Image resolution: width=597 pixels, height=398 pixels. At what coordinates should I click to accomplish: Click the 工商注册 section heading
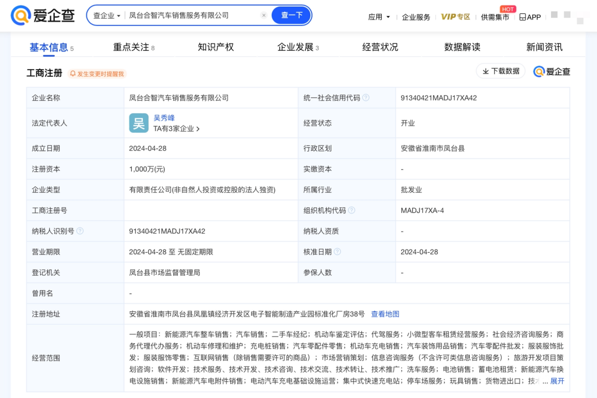44,73
